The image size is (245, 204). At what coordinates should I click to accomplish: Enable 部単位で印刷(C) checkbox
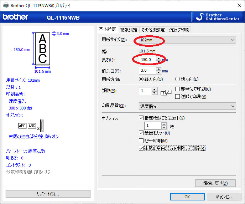(x=193, y=89)
